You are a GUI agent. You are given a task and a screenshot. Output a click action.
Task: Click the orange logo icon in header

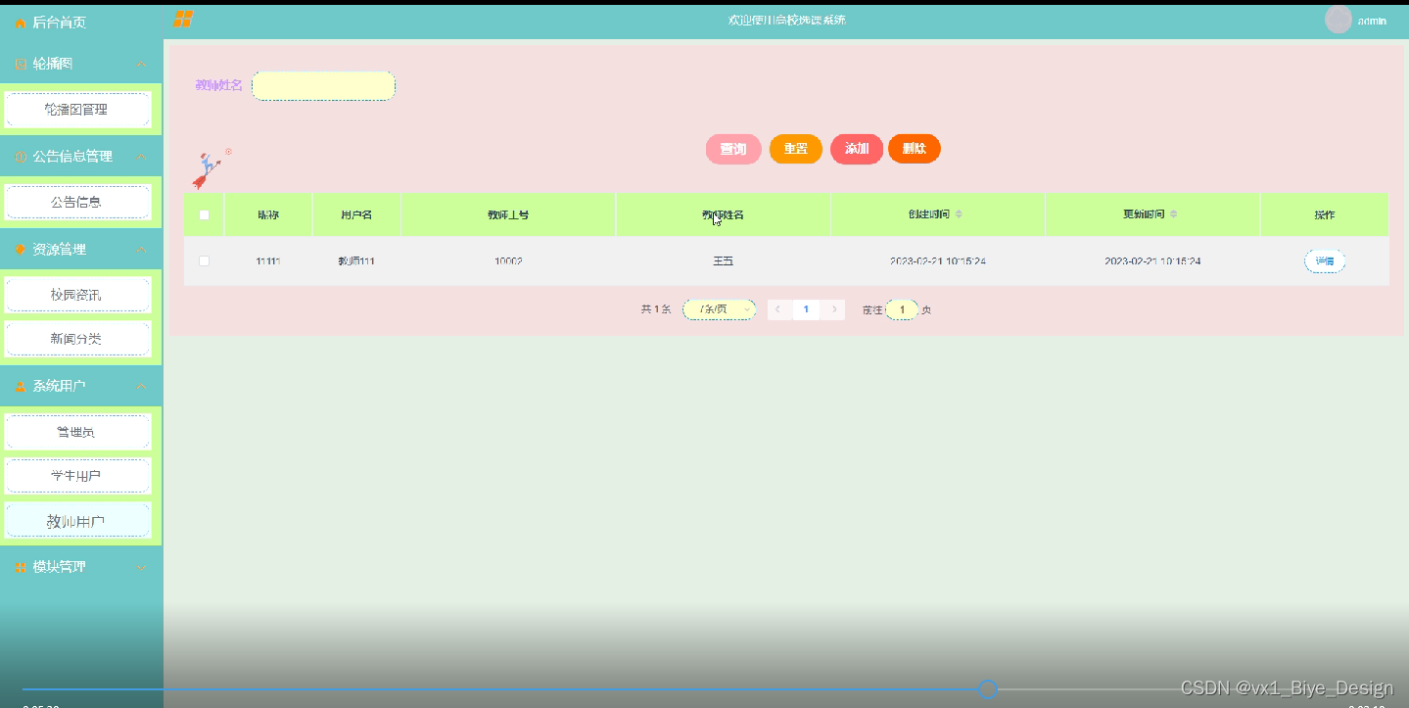[183, 20]
